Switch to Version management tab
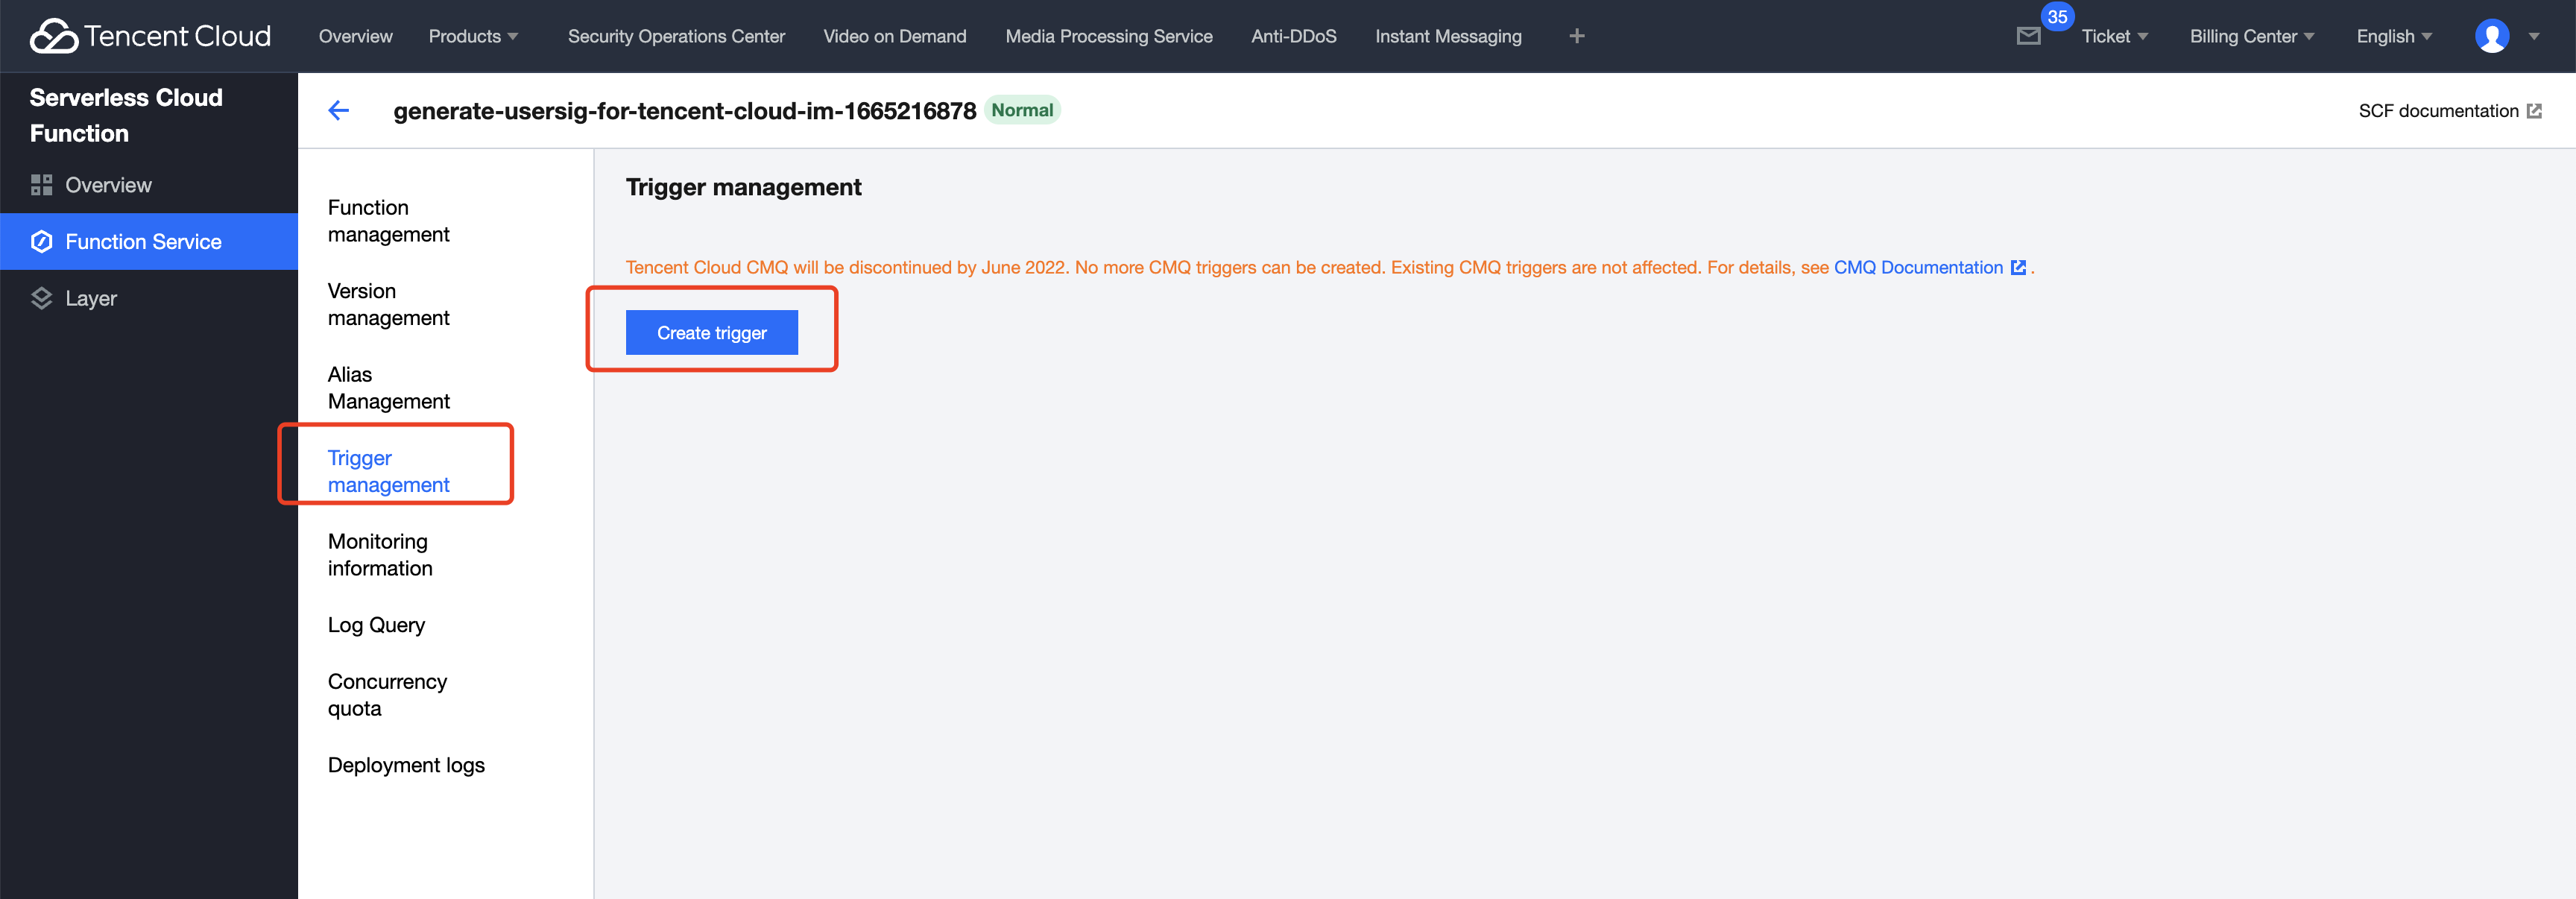This screenshot has width=2576, height=899. click(x=389, y=304)
